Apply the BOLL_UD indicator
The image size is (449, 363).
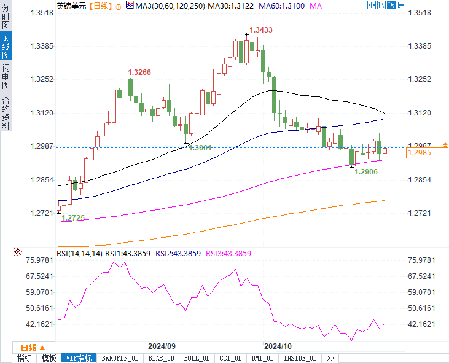197,358
